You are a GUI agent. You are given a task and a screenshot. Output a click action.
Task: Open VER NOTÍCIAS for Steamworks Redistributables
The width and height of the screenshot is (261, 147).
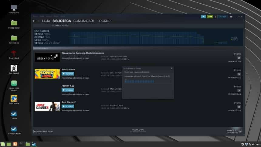click(x=234, y=61)
